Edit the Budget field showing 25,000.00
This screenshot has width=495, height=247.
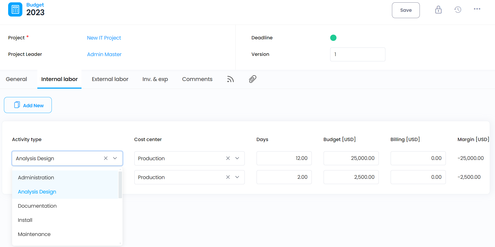[x=351, y=158]
